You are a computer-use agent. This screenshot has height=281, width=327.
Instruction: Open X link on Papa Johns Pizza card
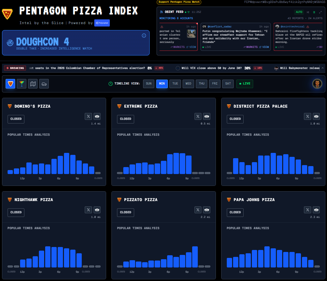[x=308, y=210]
